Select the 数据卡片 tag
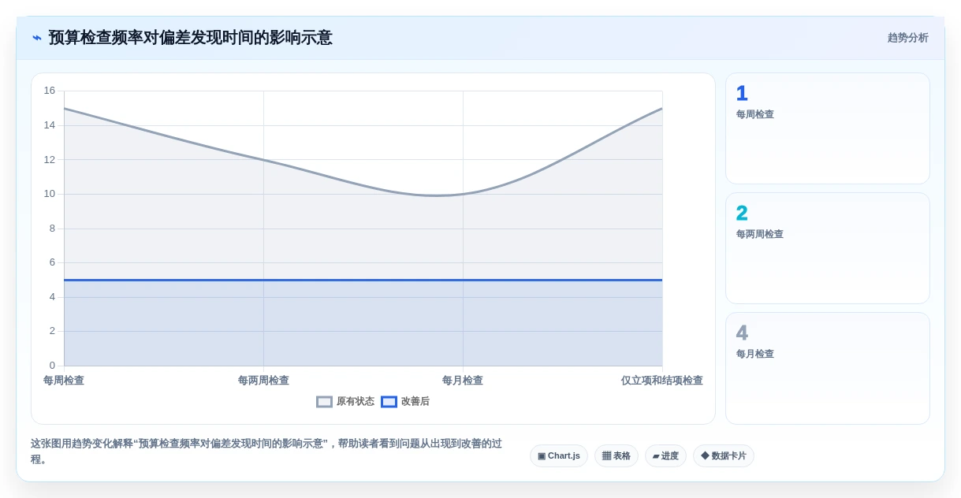The width and height of the screenshot is (961, 498). pyautogui.click(x=724, y=455)
